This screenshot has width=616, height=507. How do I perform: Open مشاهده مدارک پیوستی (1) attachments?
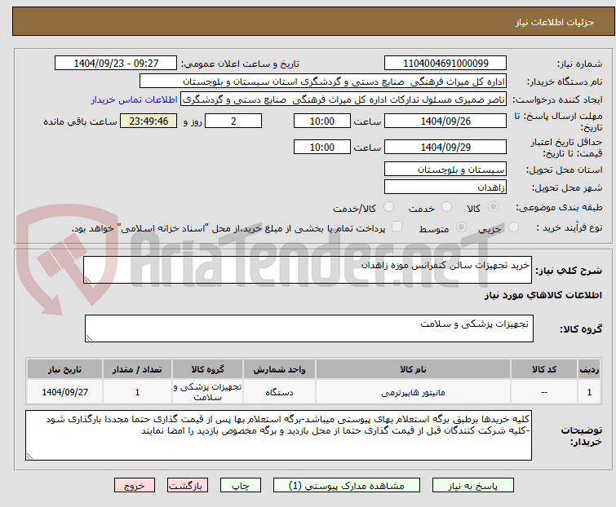(347, 486)
